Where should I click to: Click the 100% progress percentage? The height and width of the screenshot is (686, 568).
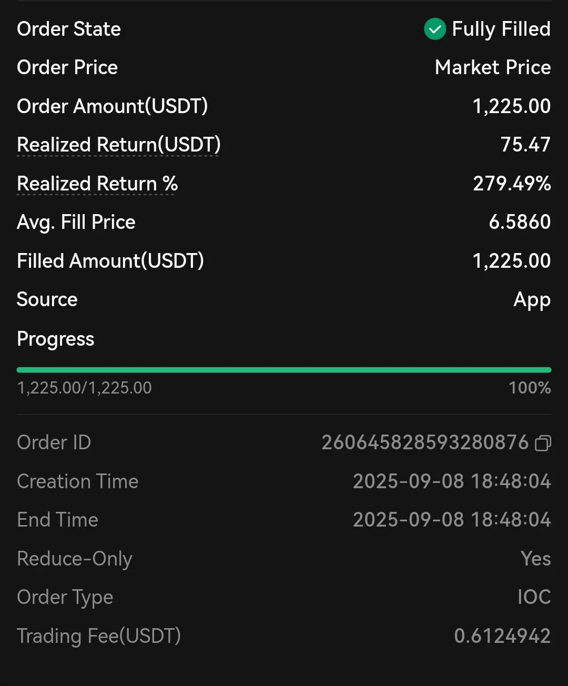530,388
